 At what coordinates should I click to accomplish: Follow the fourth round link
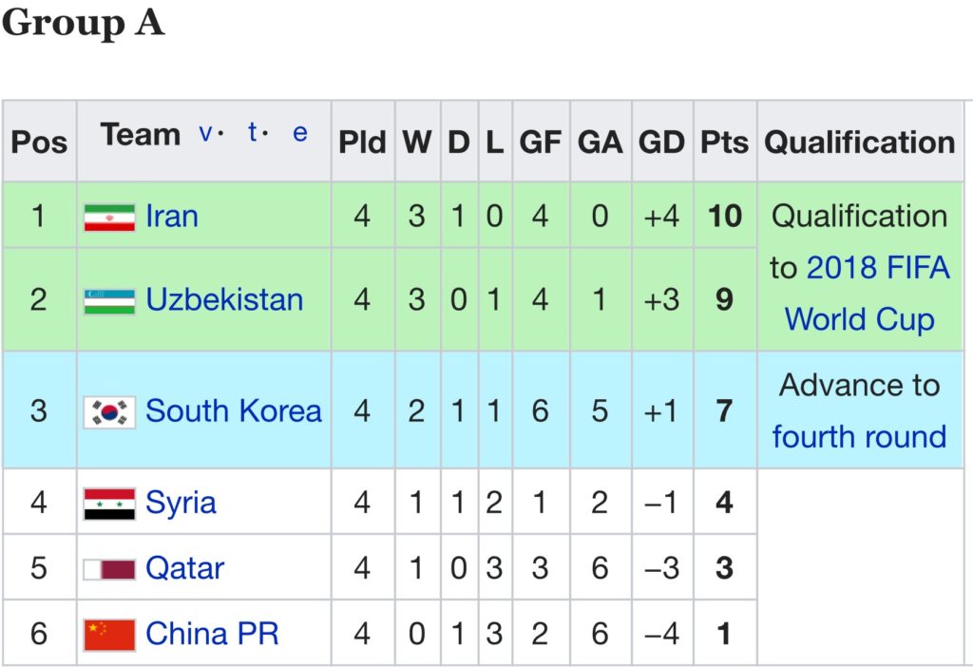point(859,437)
